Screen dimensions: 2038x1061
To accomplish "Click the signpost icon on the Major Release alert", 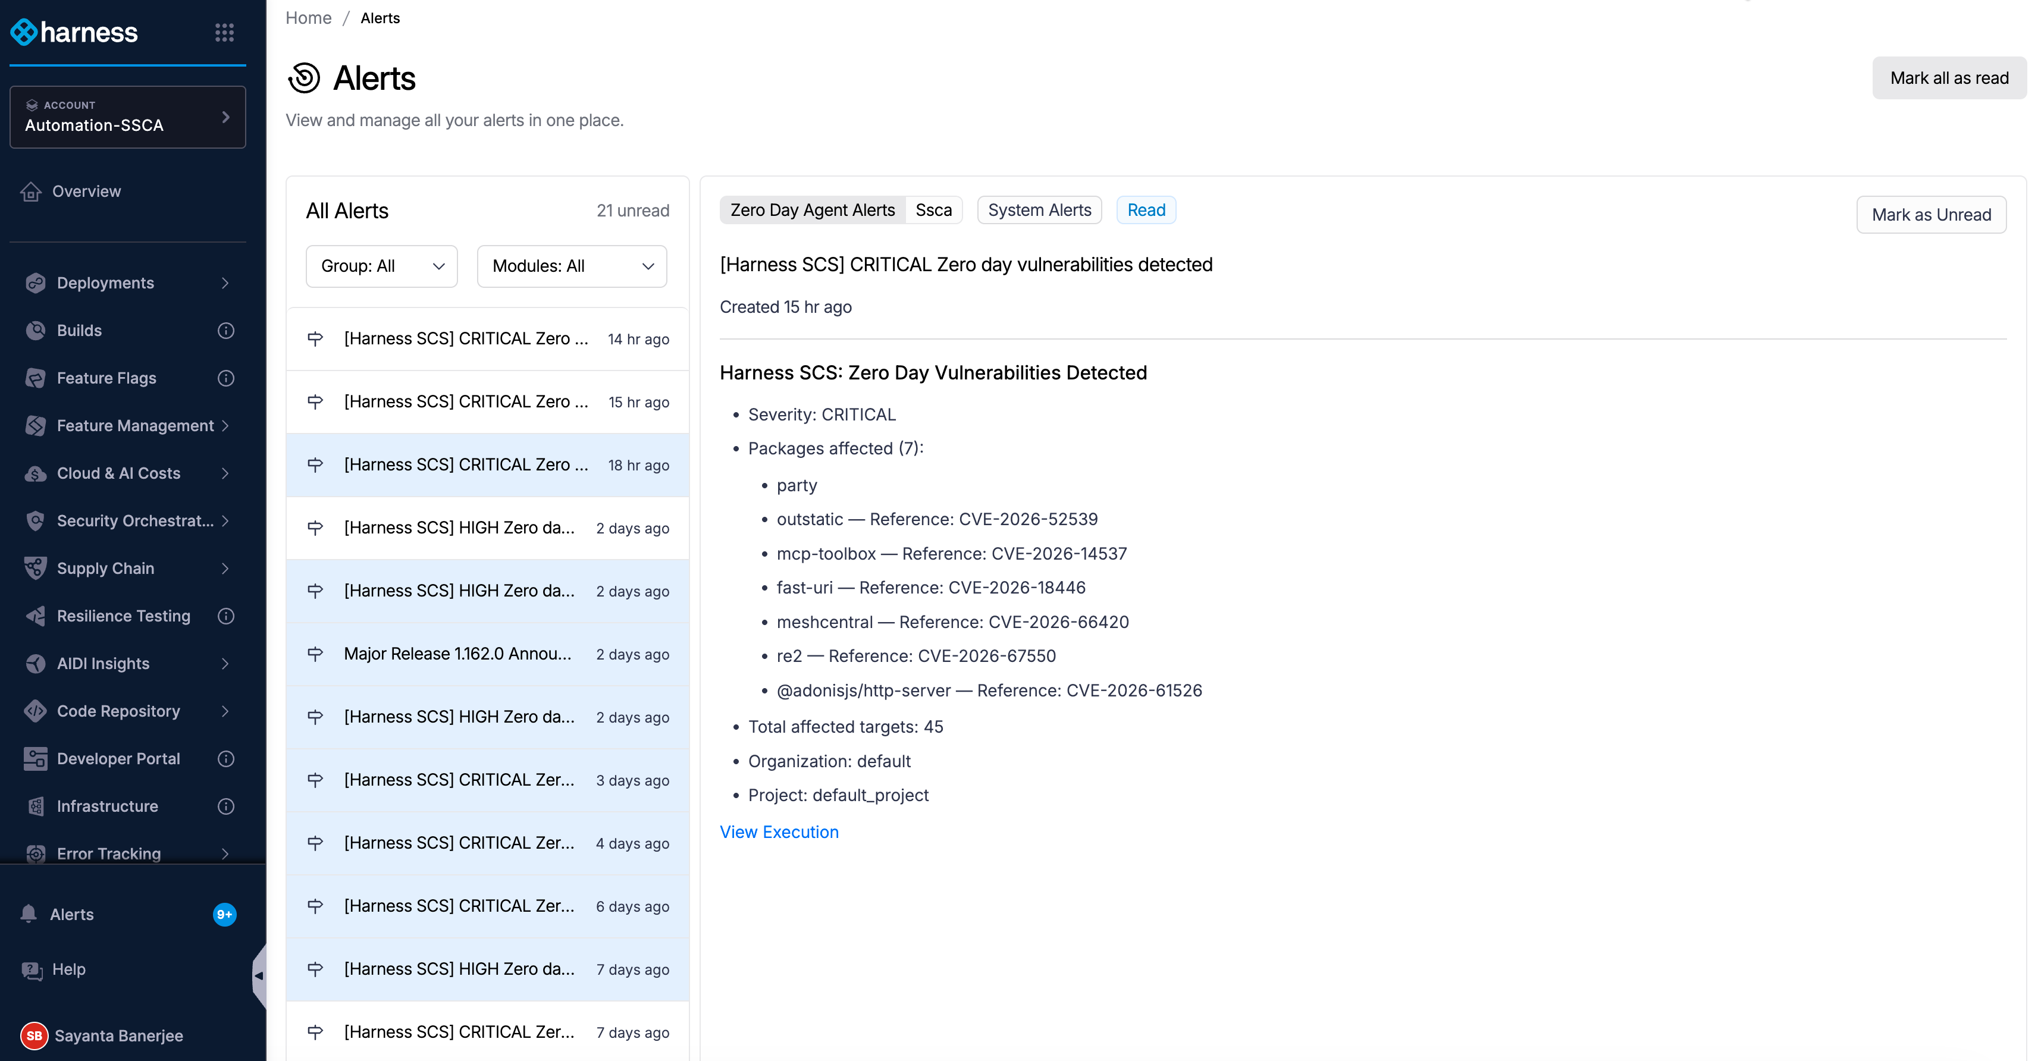I will tap(315, 654).
